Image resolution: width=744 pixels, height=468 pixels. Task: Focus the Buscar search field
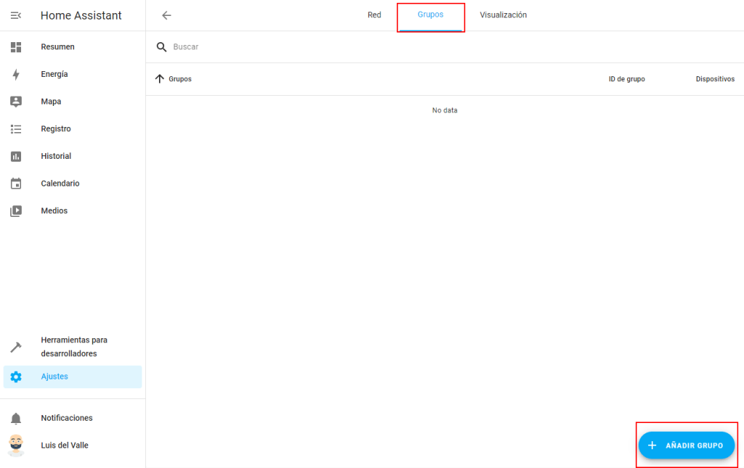click(363, 47)
